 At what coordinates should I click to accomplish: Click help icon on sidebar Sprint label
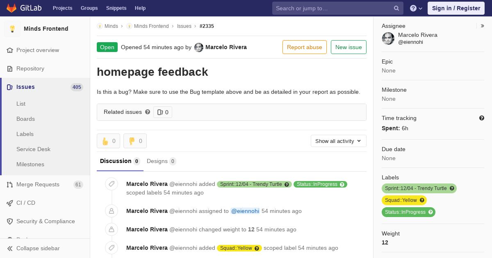click(x=452, y=188)
